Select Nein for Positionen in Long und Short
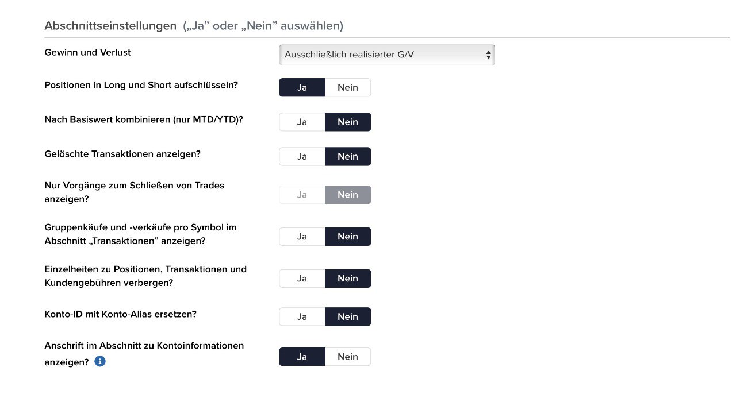 click(x=348, y=88)
